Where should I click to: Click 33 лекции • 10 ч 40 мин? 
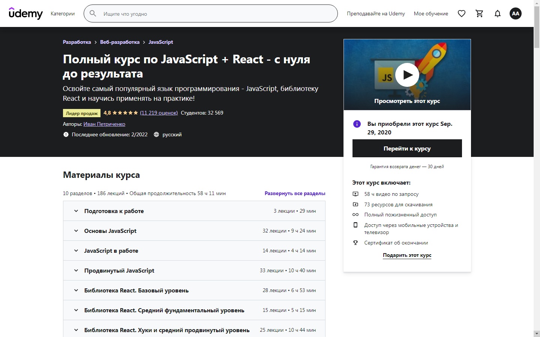(288, 270)
